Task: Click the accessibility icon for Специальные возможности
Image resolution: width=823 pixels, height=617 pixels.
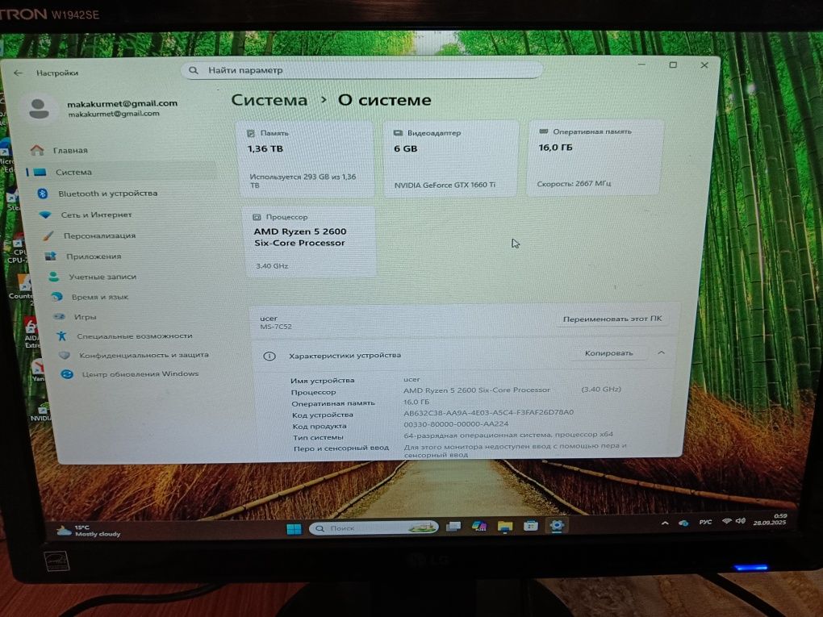Action: tap(61, 336)
